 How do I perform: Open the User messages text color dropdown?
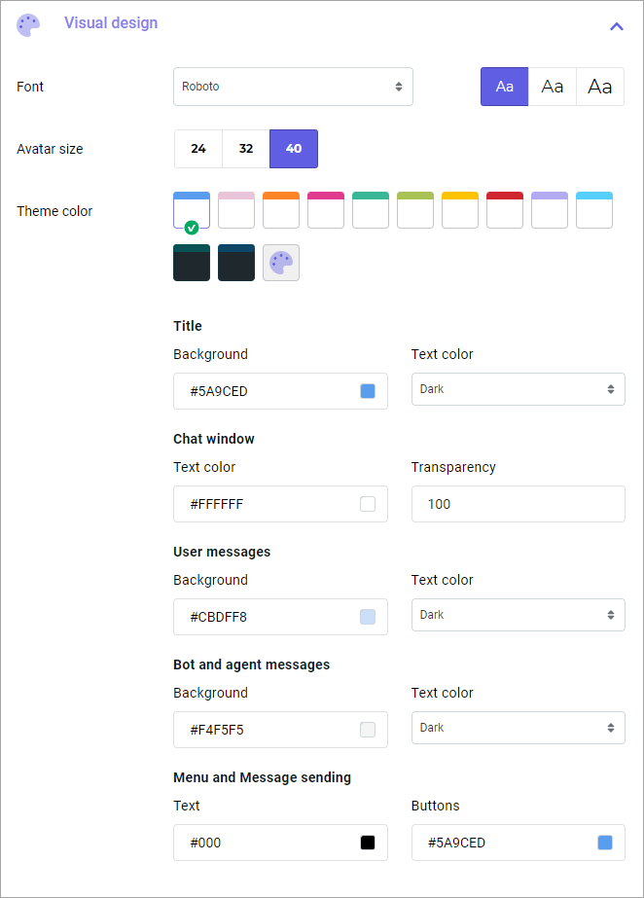tap(518, 616)
